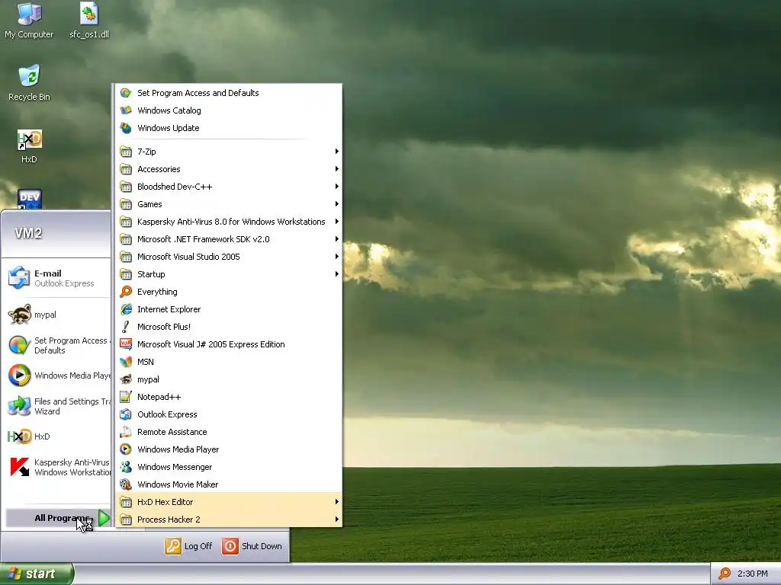Click the mypal raccoon icon in programs list
Screen dimensions: 781x585
pos(126,379)
